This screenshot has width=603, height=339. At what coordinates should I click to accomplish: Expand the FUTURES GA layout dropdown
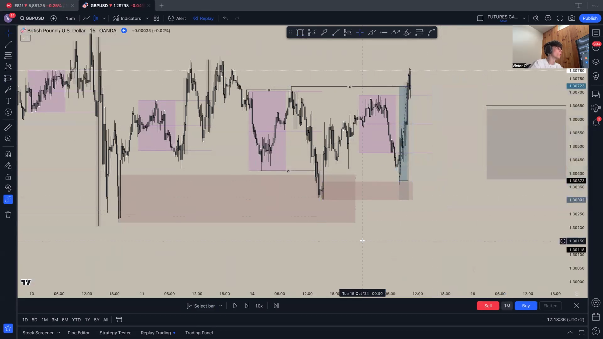524,18
